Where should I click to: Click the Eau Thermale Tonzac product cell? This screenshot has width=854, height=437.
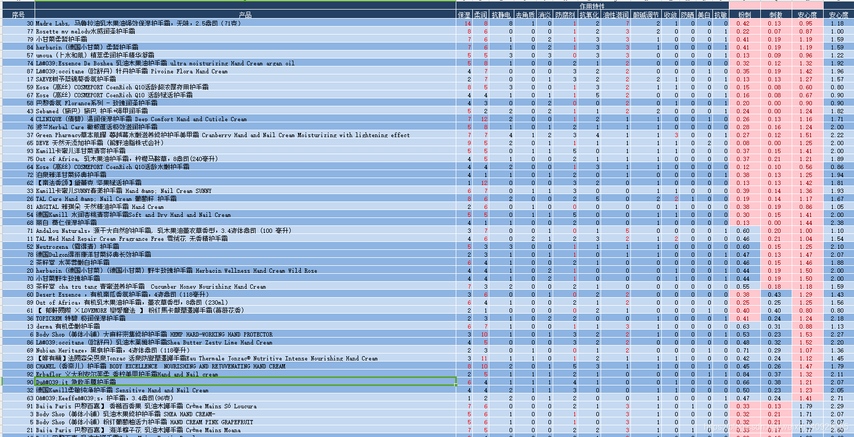coord(245,358)
